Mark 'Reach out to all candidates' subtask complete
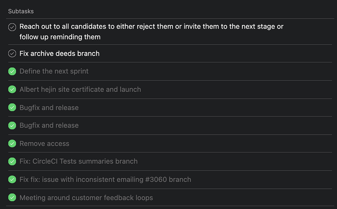This screenshot has height=209, width=337. (x=12, y=27)
